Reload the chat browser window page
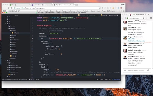 143,18
